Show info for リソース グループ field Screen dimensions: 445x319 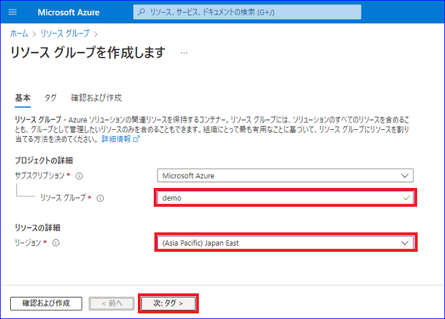point(100,198)
